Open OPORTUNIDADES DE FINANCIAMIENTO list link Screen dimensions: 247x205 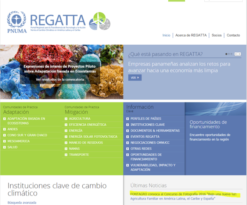point(146,157)
